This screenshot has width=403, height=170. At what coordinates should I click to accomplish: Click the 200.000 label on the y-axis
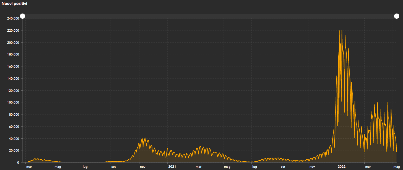[13, 43]
